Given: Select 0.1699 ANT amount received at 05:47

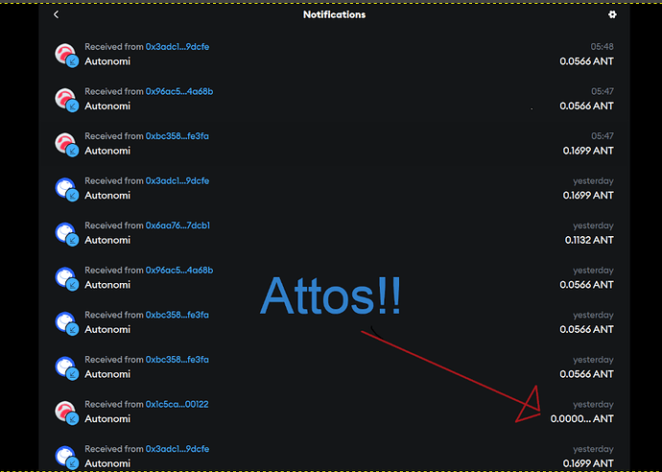Looking at the screenshot, I should (x=588, y=151).
